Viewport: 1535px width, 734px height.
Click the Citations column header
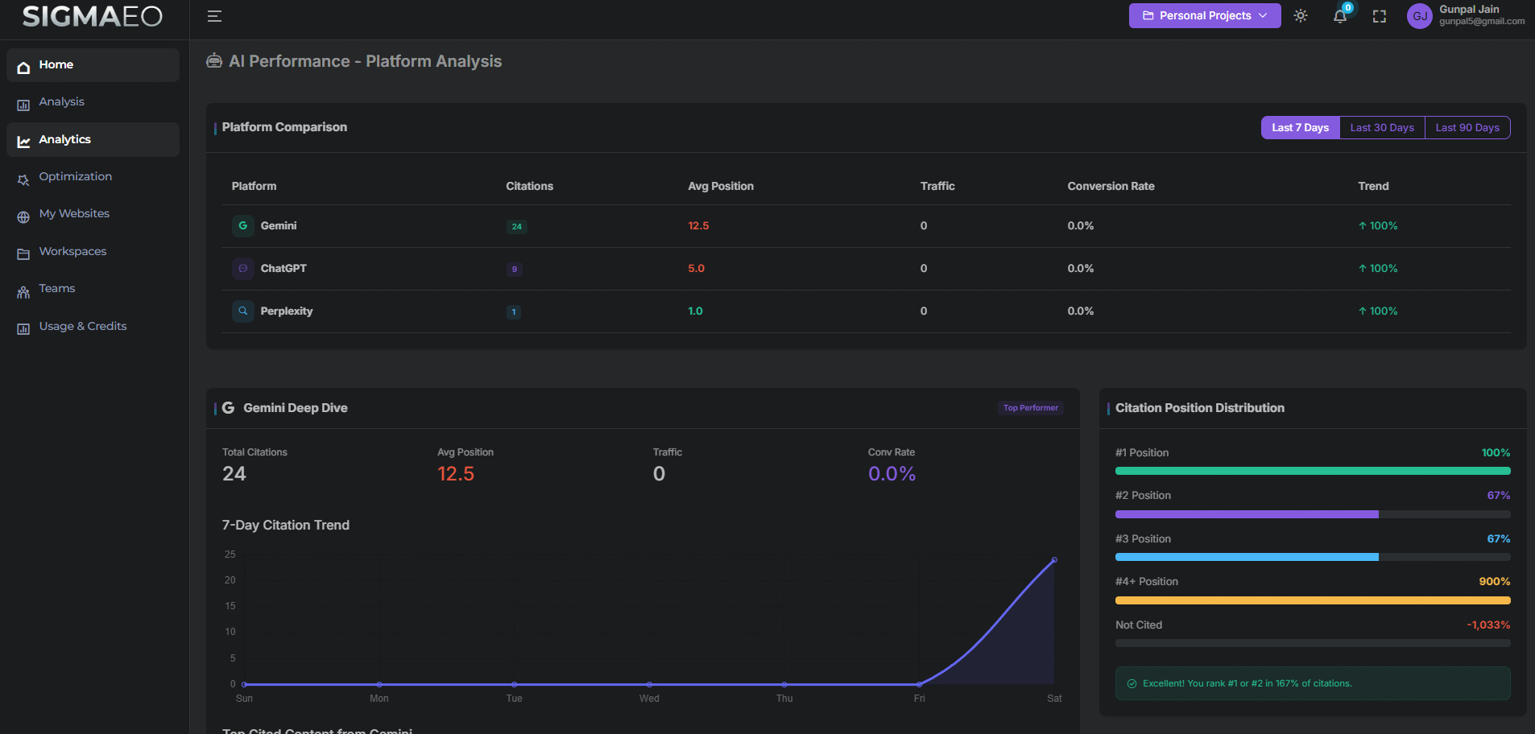pos(529,187)
